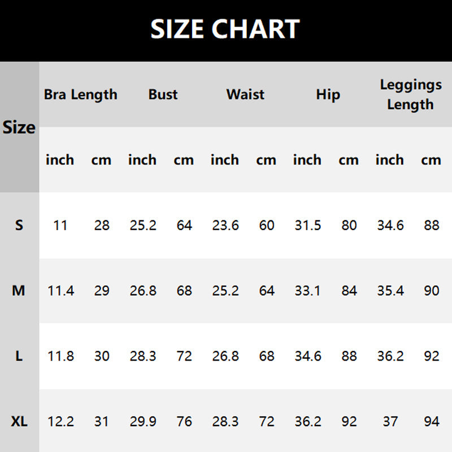Select the XL size row label
The height and width of the screenshot is (452, 452).
coord(19,421)
